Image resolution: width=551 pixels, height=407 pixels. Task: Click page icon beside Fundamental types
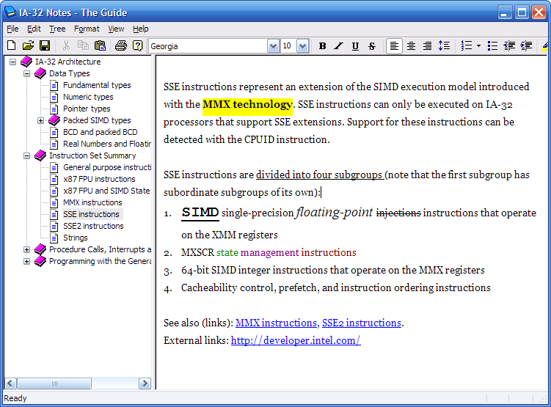pyautogui.click(x=54, y=85)
